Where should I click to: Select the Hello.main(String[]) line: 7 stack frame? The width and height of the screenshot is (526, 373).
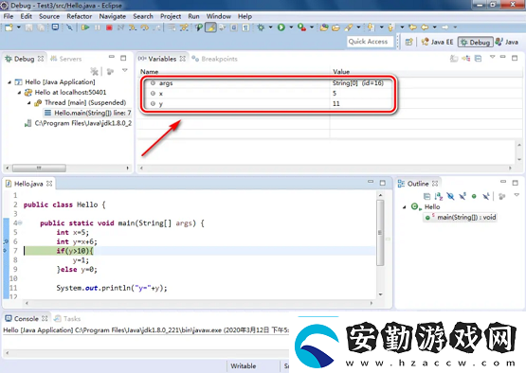[88, 113]
